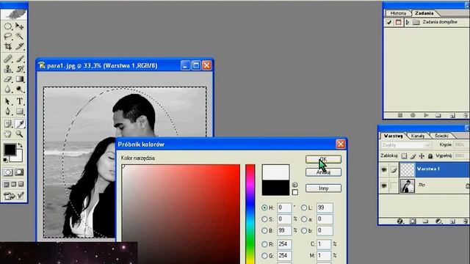The height and width of the screenshot is (264, 470).
Task: Add layer mask in Warstwy panel
Action: [x=413, y=221]
